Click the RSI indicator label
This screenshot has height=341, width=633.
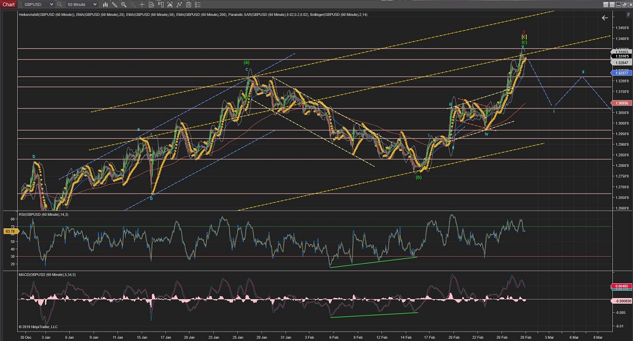click(x=44, y=214)
